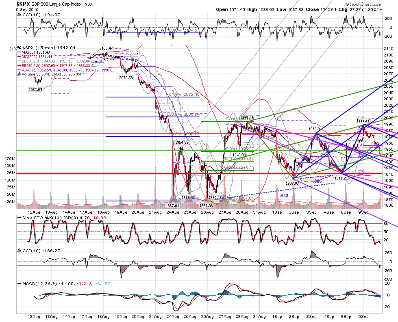The width and height of the screenshot is (398, 322).
Task: Click the bar icon beside Volume 80.58M
Action: pos(19,74)
